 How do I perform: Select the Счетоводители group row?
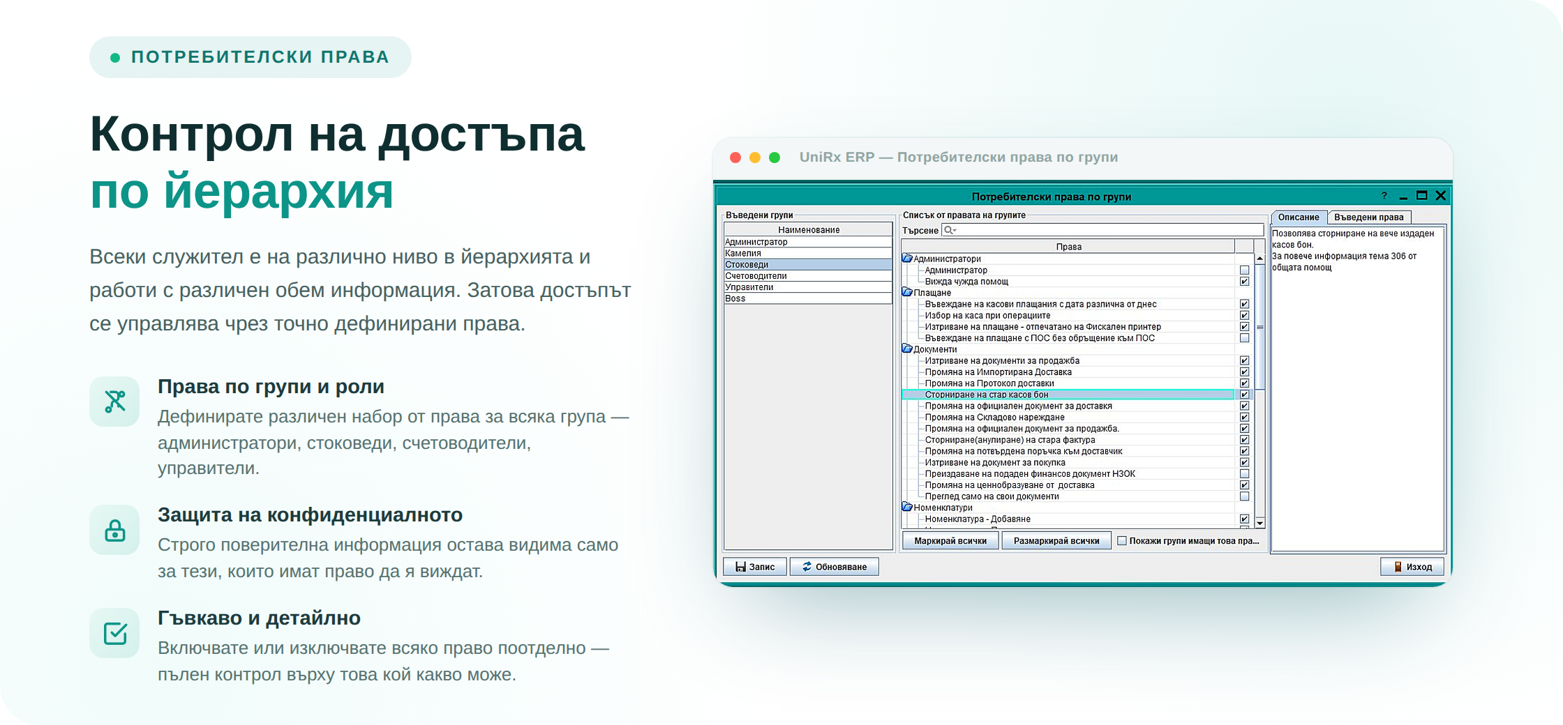pos(808,276)
